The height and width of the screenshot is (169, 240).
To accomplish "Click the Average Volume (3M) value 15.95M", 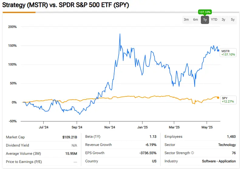I will 71,154.
